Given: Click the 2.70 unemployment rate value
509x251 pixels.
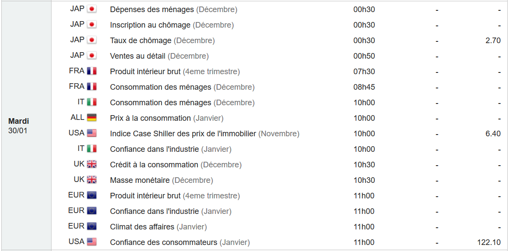Looking at the screenshot, I should pos(493,41).
